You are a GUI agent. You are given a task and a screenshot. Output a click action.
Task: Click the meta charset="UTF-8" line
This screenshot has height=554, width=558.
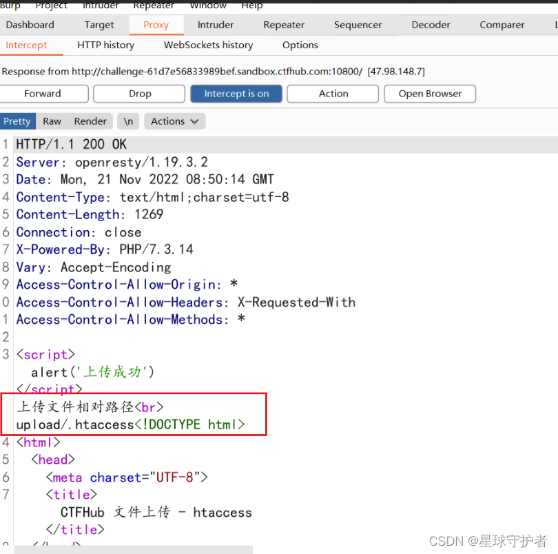pos(127,478)
